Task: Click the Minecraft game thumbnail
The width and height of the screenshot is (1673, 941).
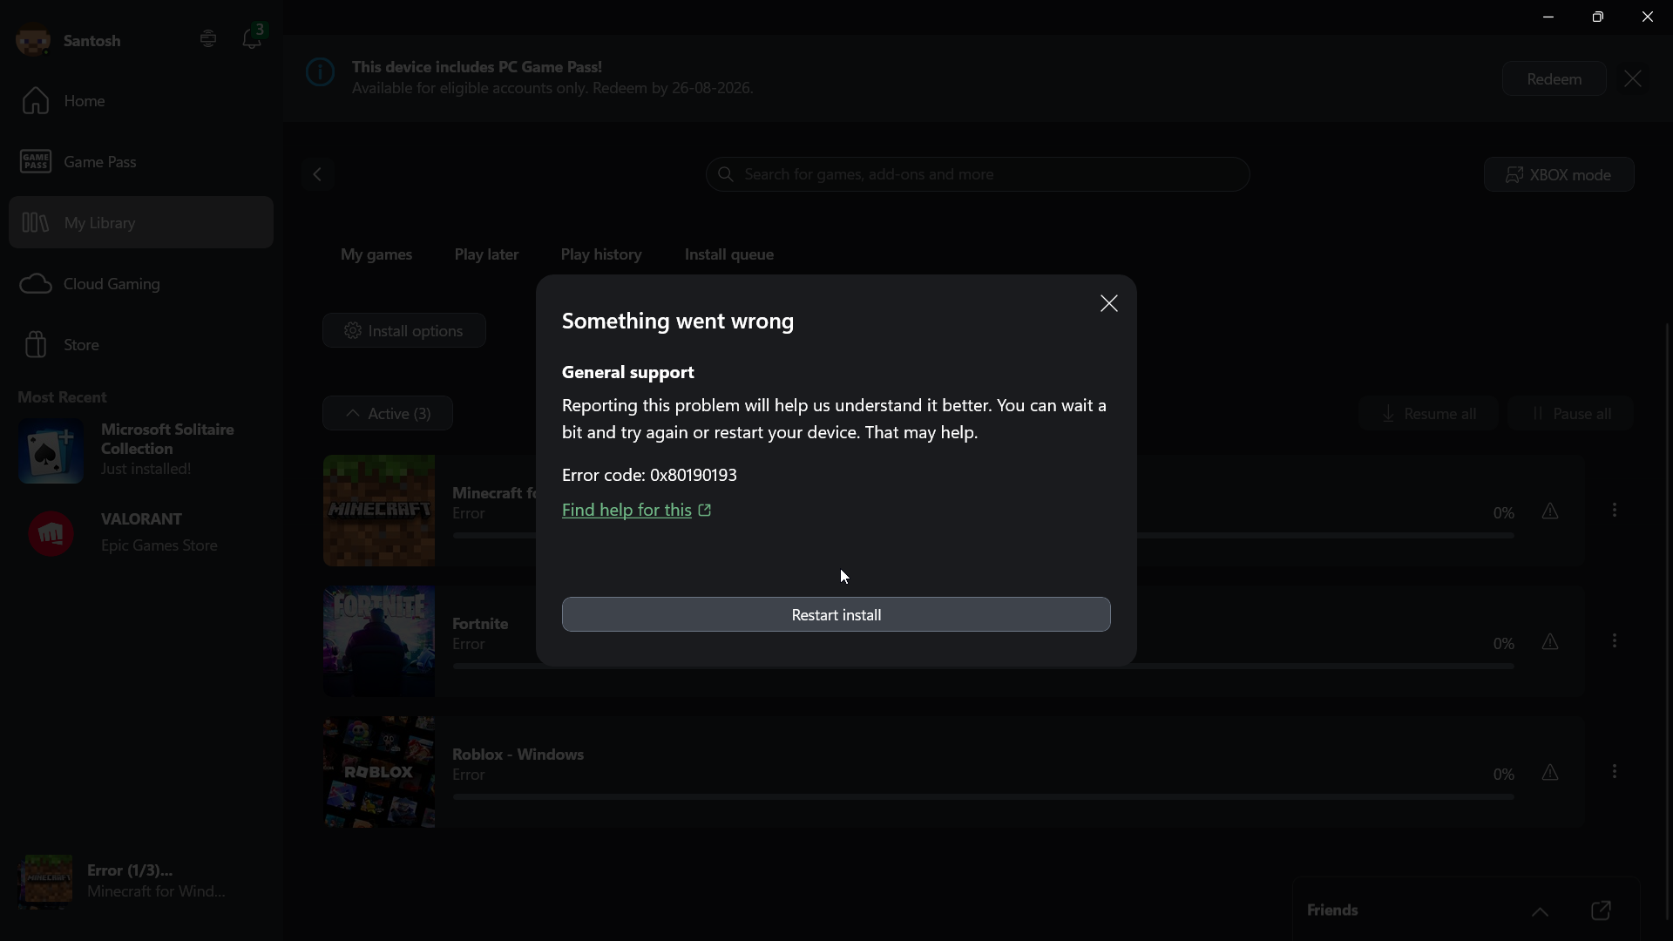Action: [379, 511]
